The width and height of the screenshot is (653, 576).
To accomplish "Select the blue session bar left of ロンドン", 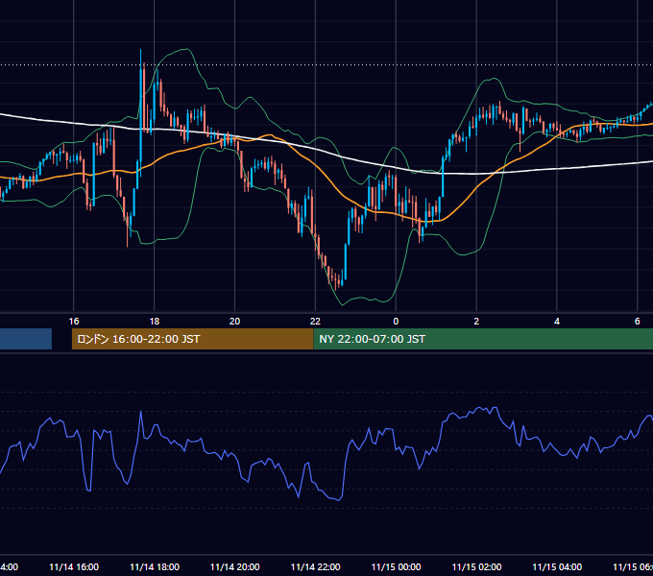I will click(x=26, y=339).
